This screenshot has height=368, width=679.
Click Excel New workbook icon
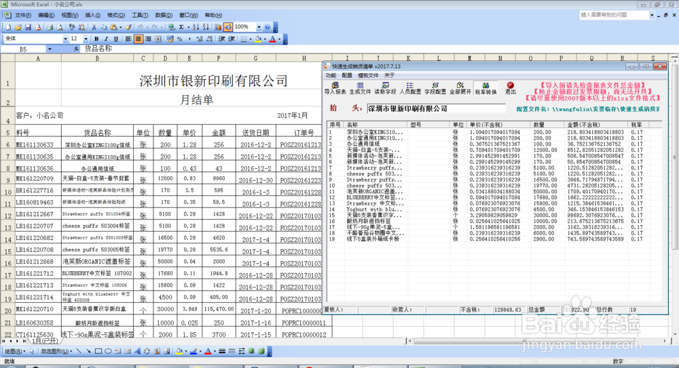pos(8,27)
